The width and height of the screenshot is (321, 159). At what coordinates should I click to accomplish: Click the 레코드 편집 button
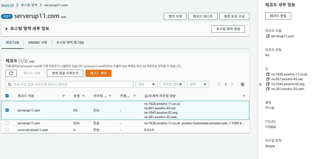278,16
